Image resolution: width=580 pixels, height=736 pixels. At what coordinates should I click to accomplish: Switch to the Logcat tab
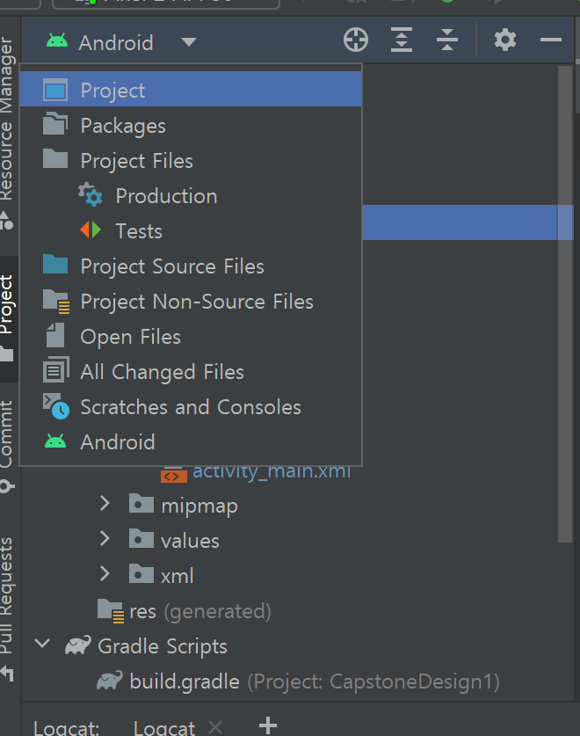pos(164,727)
